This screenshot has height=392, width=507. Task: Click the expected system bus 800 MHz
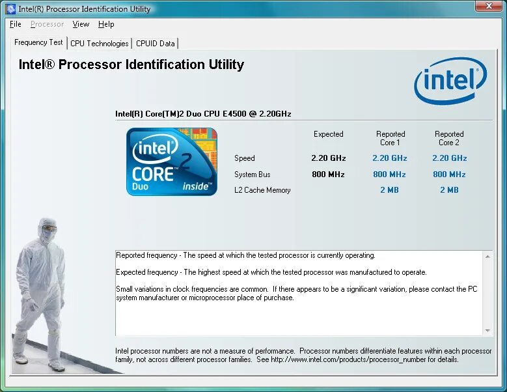tap(328, 175)
